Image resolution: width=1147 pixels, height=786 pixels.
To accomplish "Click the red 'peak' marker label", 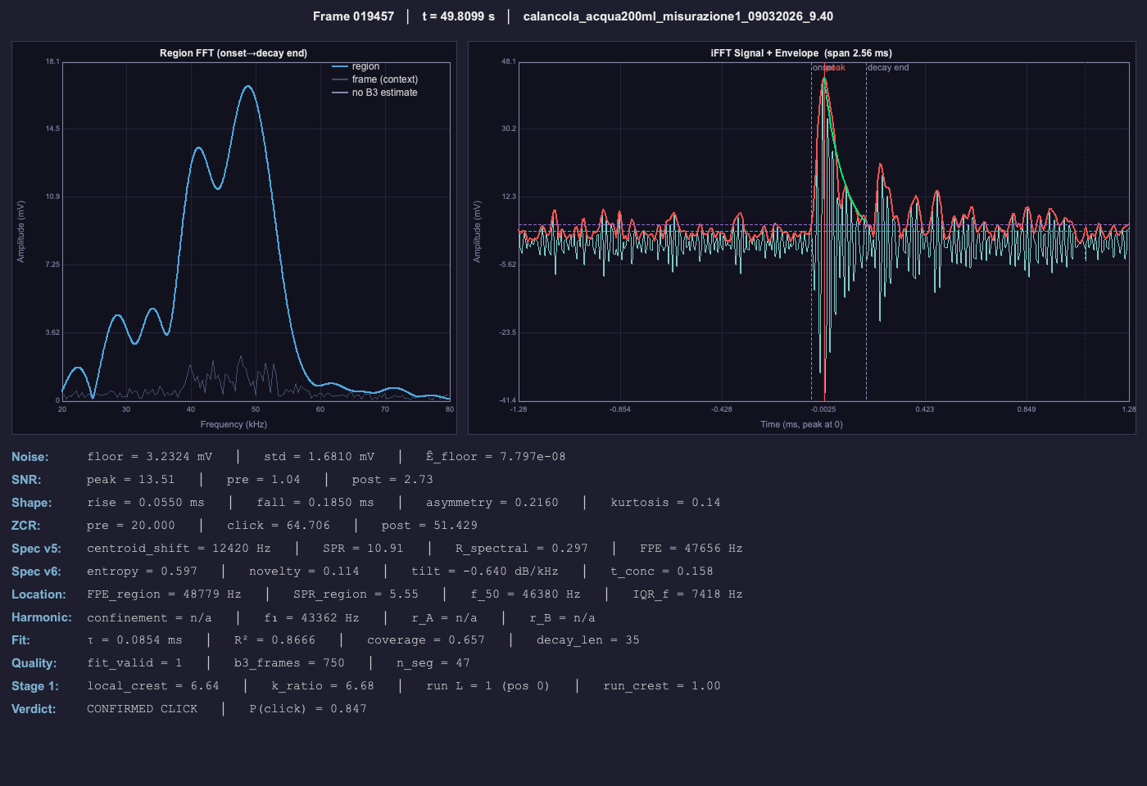I will coord(836,67).
